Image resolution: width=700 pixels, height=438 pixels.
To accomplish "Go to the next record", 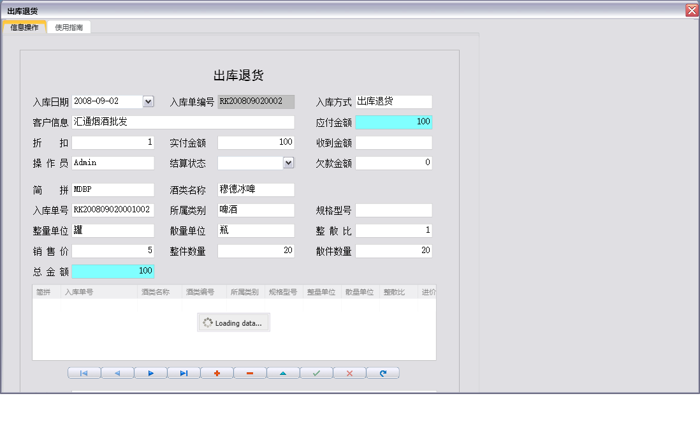I will [150, 372].
